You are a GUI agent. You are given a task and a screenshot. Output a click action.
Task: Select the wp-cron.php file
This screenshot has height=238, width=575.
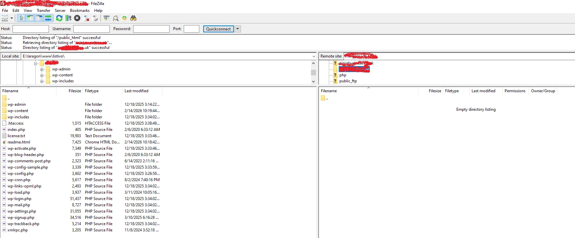[x=19, y=180]
